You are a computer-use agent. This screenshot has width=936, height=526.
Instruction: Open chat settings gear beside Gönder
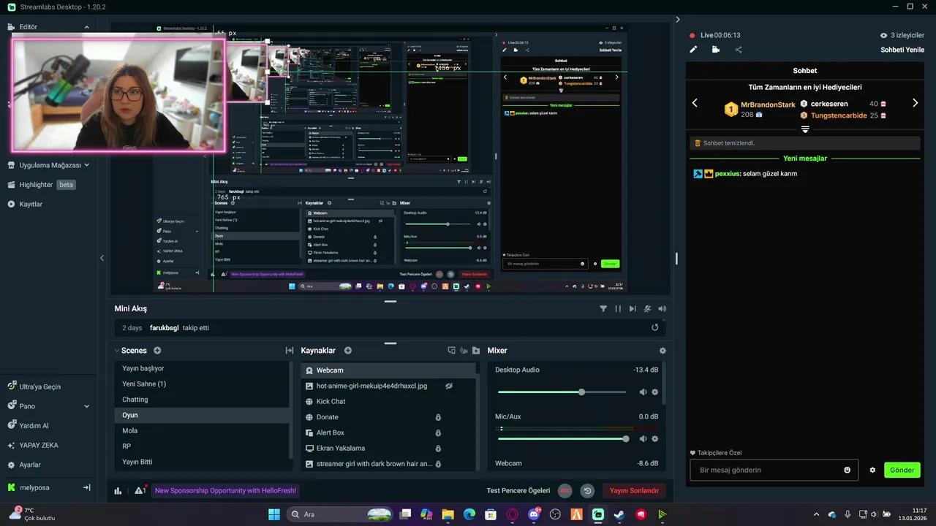click(x=872, y=470)
